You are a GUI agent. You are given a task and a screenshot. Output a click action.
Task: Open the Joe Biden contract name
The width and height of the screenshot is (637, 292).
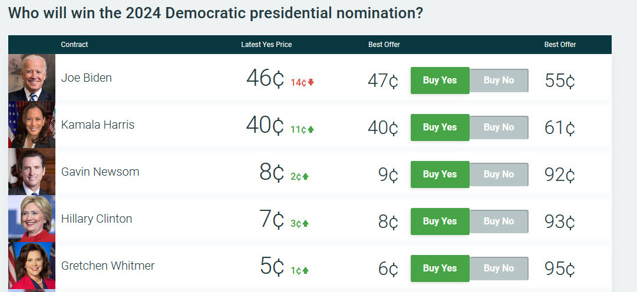[x=87, y=78]
